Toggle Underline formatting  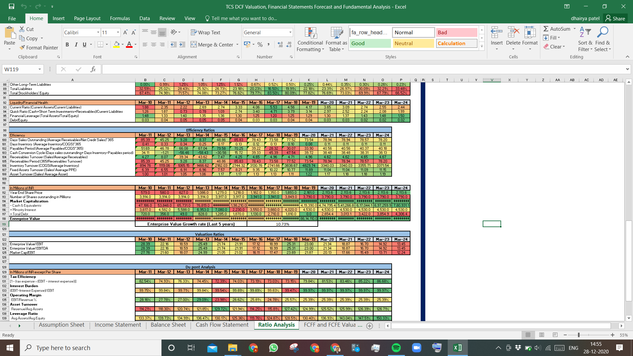pos(84,44)
